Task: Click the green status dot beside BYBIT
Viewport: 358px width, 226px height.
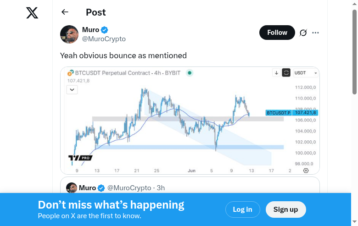Action: coord(190,73)
